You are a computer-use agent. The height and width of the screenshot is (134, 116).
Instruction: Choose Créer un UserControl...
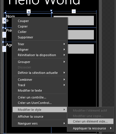click(40, 103)
